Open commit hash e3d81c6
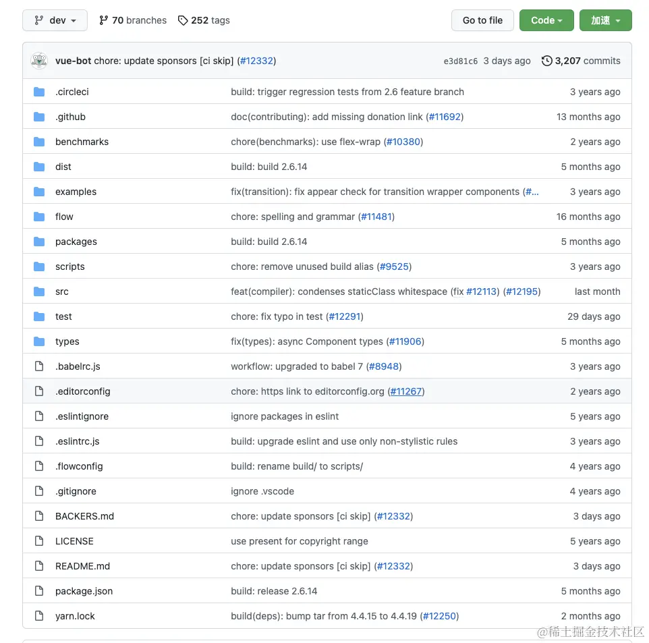This screenshot has height=643, width=649. pyautogui.click(x=460, y=61)
